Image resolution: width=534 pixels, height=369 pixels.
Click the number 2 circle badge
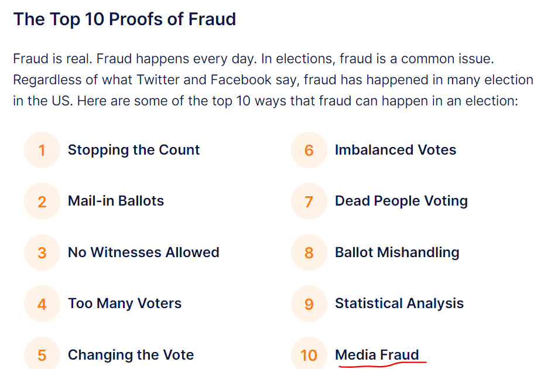point(42,201)
